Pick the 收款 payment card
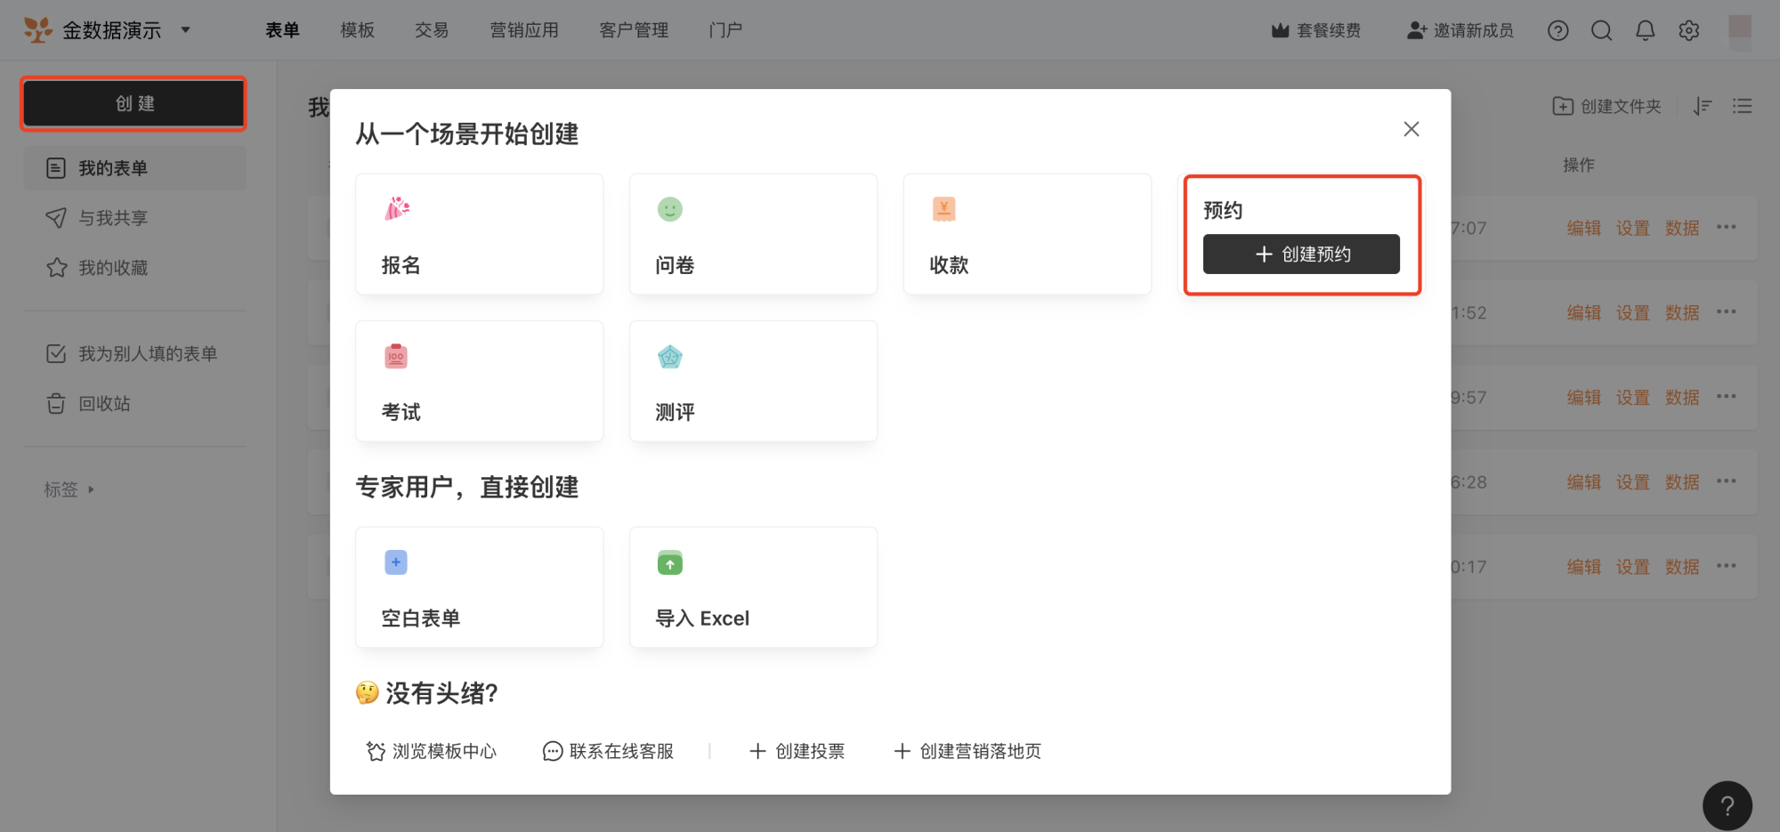Image resolution: width=1780 pixels, height=832 pixels. (x=1028, y=234)
